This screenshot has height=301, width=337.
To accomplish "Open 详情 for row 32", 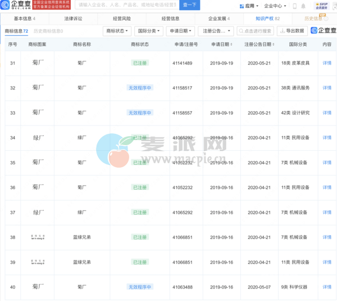I will pyautogui.click(x=327, y=88).
